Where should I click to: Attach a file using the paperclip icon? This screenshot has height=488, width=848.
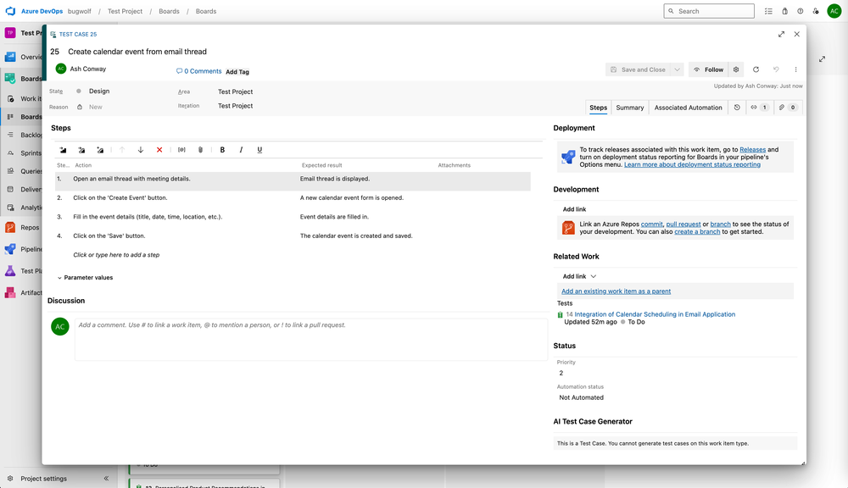coord(200,149)
